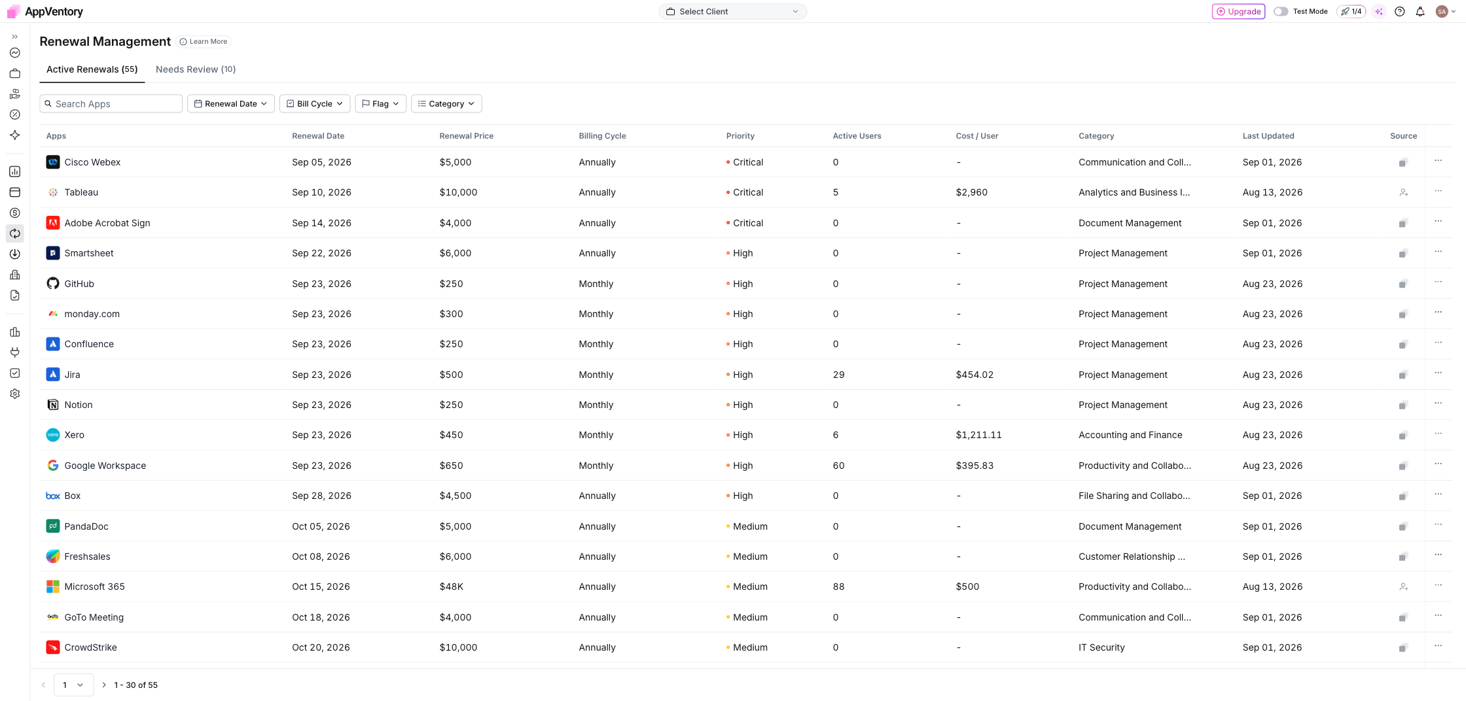Open the activity pulse sidebar icon
The width and height of the screenshot is (1466, 701).
pos(14,53)
